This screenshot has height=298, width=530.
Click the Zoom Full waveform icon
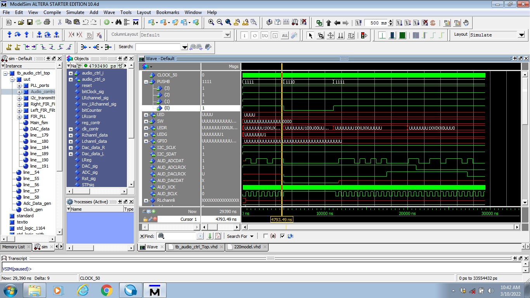tap(229, 22)
